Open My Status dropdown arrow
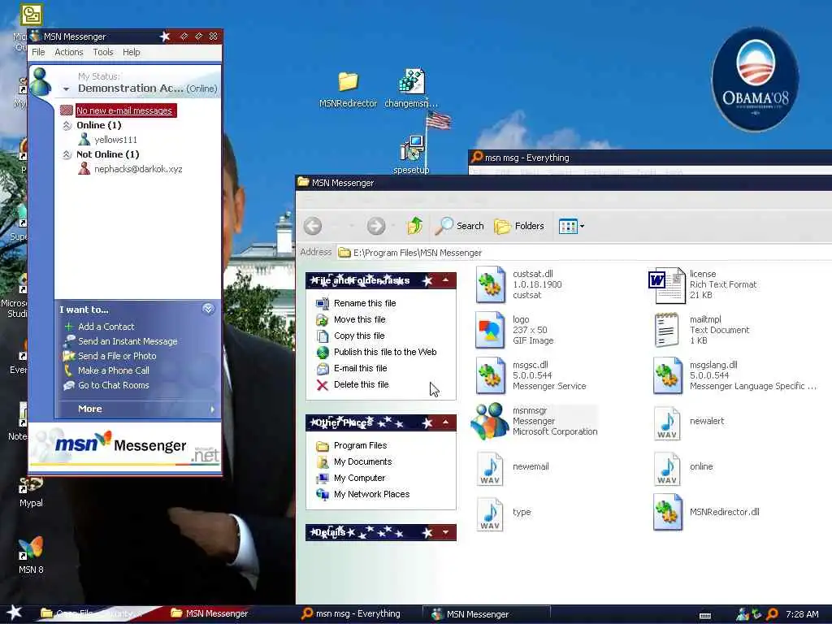 67,89
